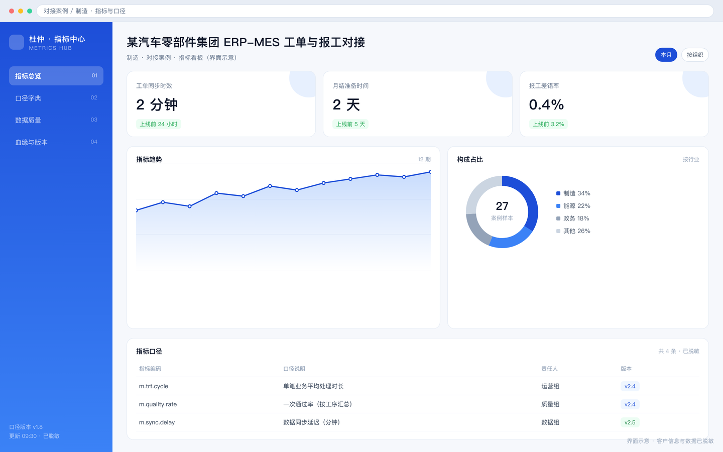Click the 口径版本 v1.8 footer text
The image size is (723, 452).
(x=26, y=427)
